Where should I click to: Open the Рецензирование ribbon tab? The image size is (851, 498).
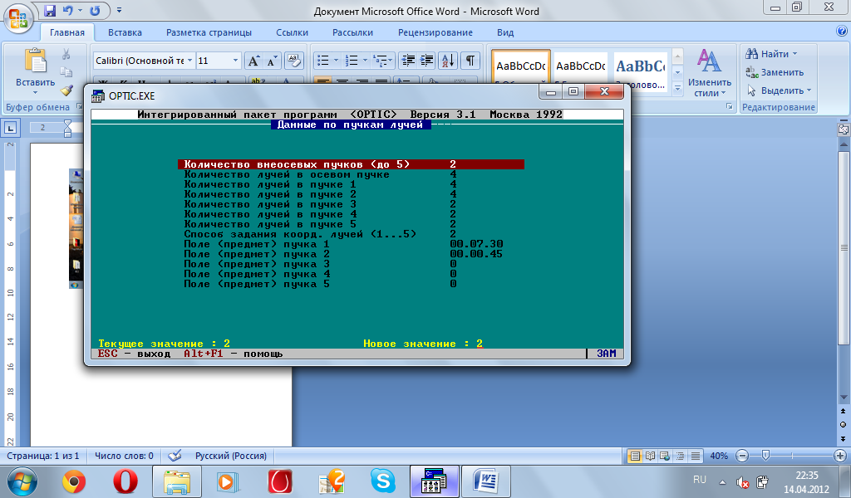point(435,32)
